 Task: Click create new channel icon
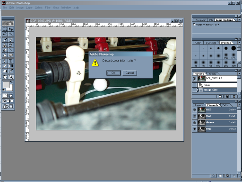[x=227, y=176]
